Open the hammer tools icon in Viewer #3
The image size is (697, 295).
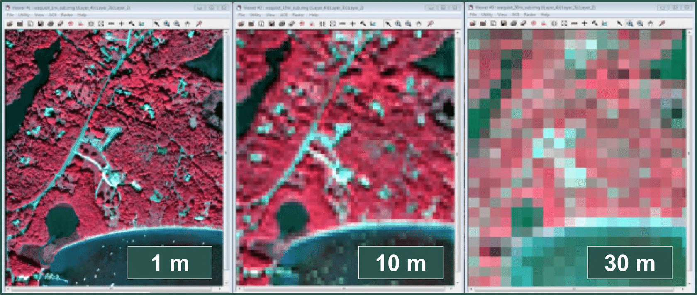(x=595, y=23)
